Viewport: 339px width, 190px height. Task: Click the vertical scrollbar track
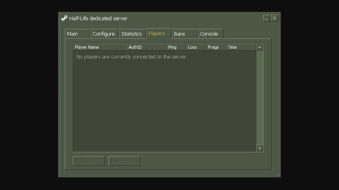pos(260,99)
